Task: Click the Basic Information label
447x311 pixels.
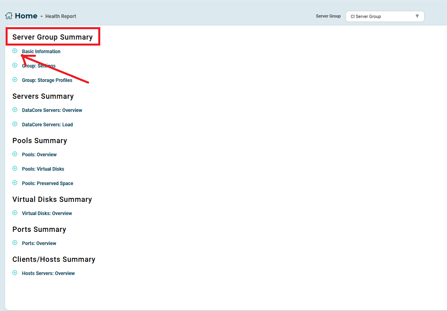Action: click(x=41, y=52)
